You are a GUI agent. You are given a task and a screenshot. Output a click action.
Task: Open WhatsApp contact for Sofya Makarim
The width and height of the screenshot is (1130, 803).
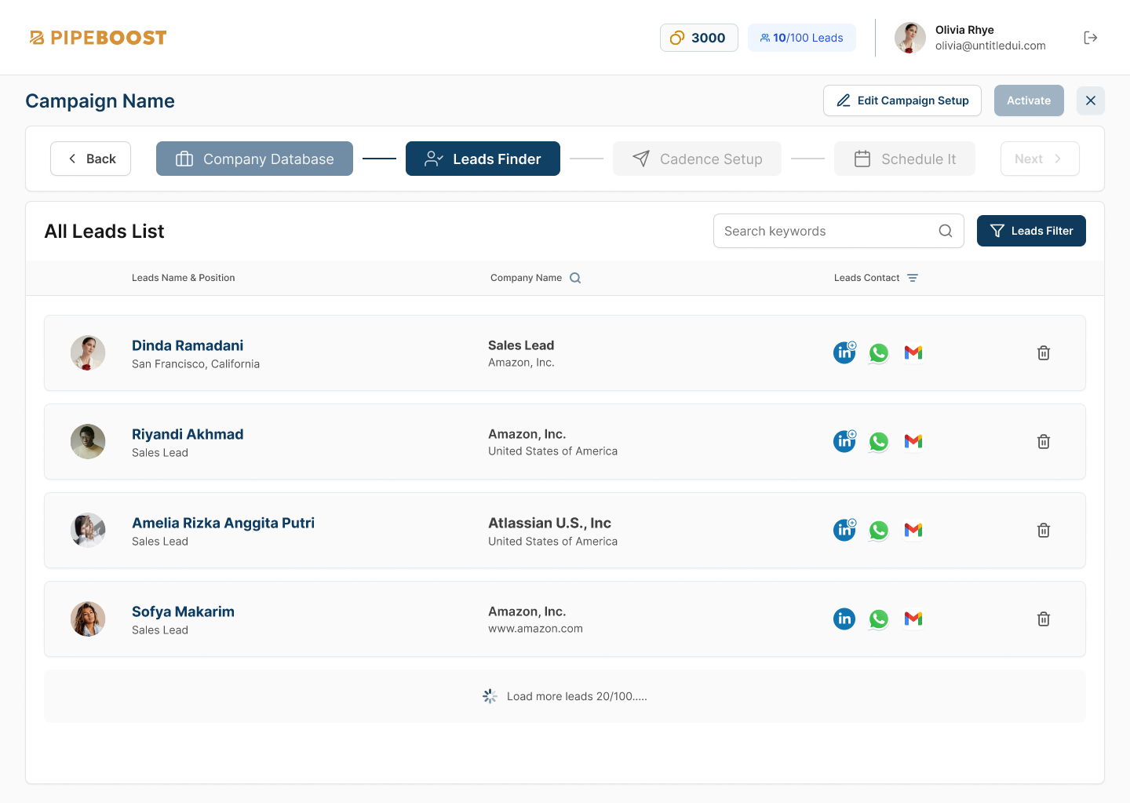(879, 619)
